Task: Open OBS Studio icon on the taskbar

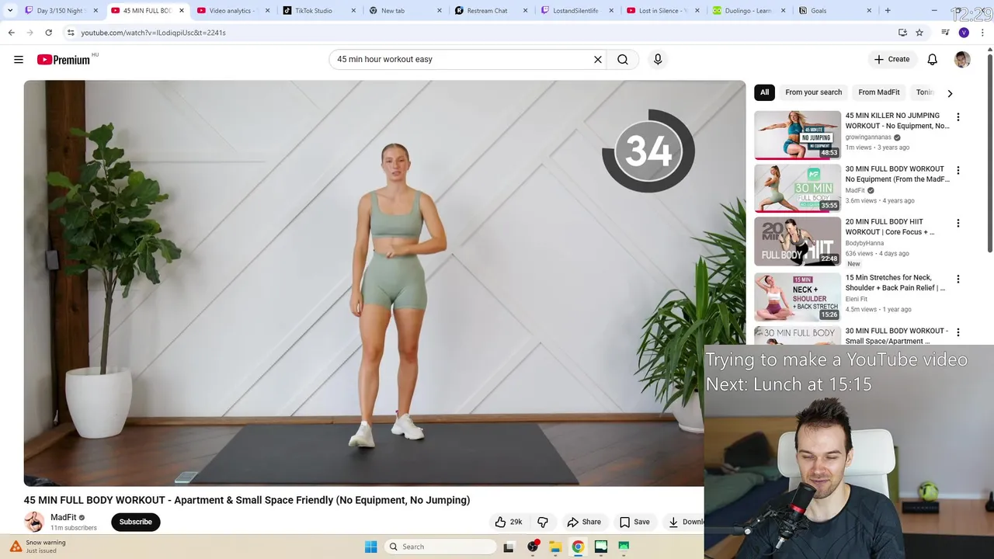Action: pyautogui.click(x=533, y=547)
